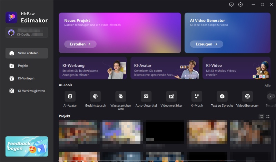The width and height of the screenshot is (276, 162).
Task: Open KI-Werkzeugkasten in sidebar
Action: point(27,91)
